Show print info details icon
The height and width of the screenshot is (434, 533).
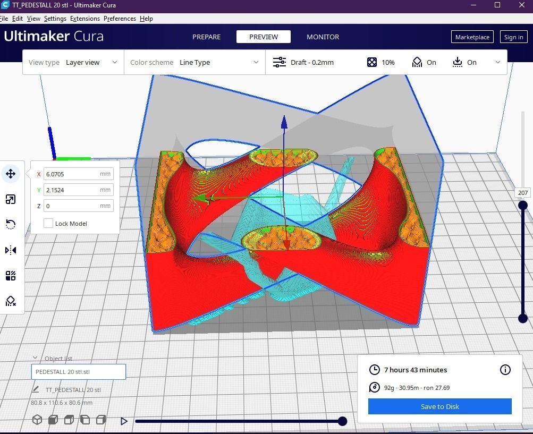click(x=505, y=369)
